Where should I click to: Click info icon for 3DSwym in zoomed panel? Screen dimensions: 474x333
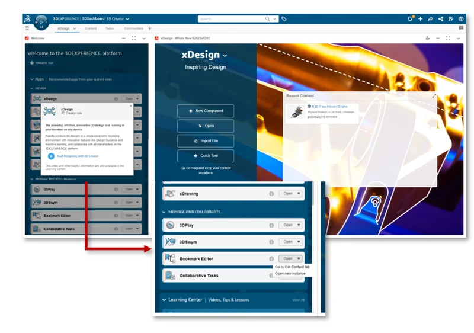coord(271,242)
